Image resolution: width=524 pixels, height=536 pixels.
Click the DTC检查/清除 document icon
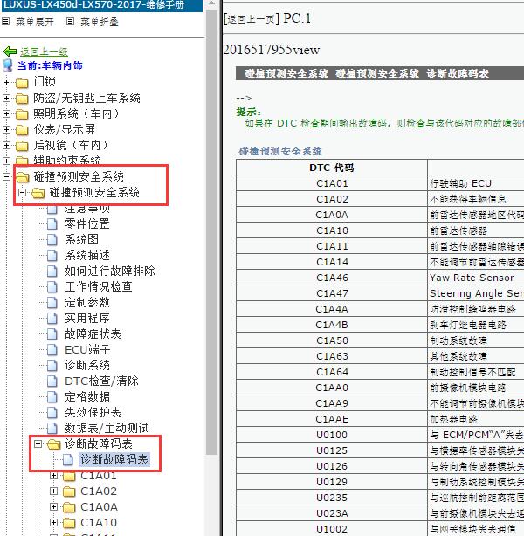point(52,381)
